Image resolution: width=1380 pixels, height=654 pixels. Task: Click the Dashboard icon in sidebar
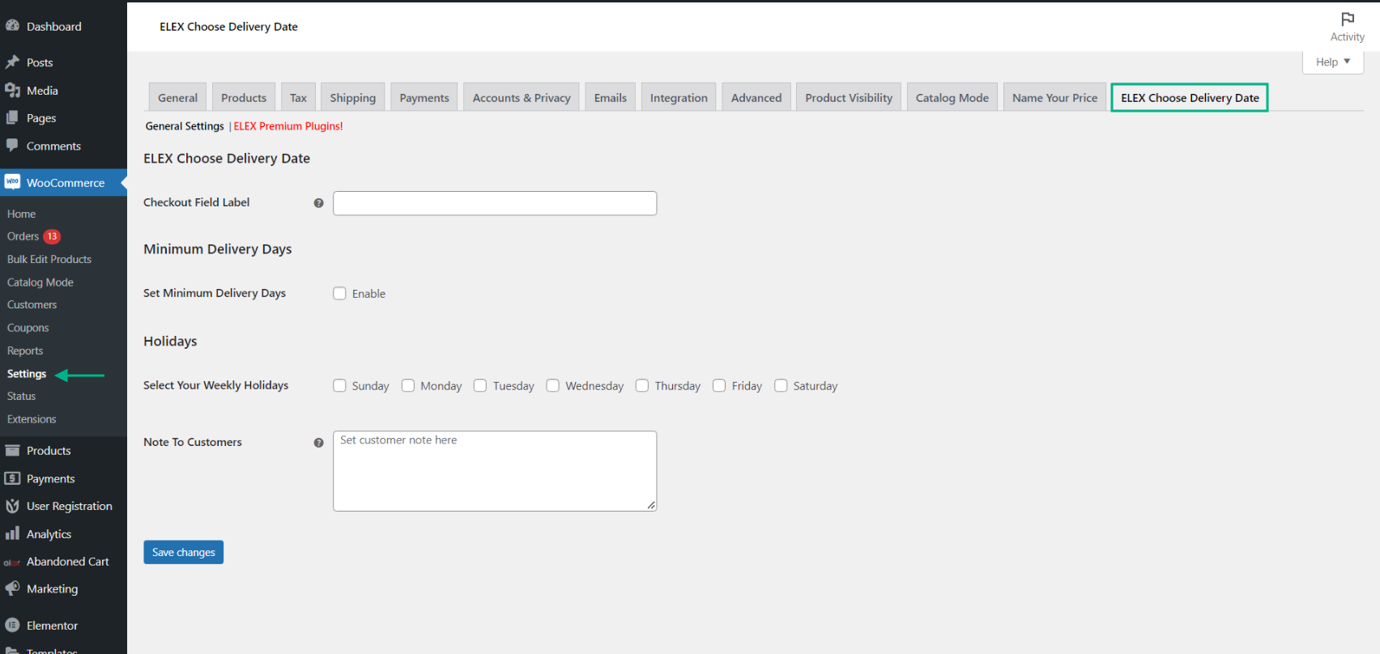click(x=12, y=26)
